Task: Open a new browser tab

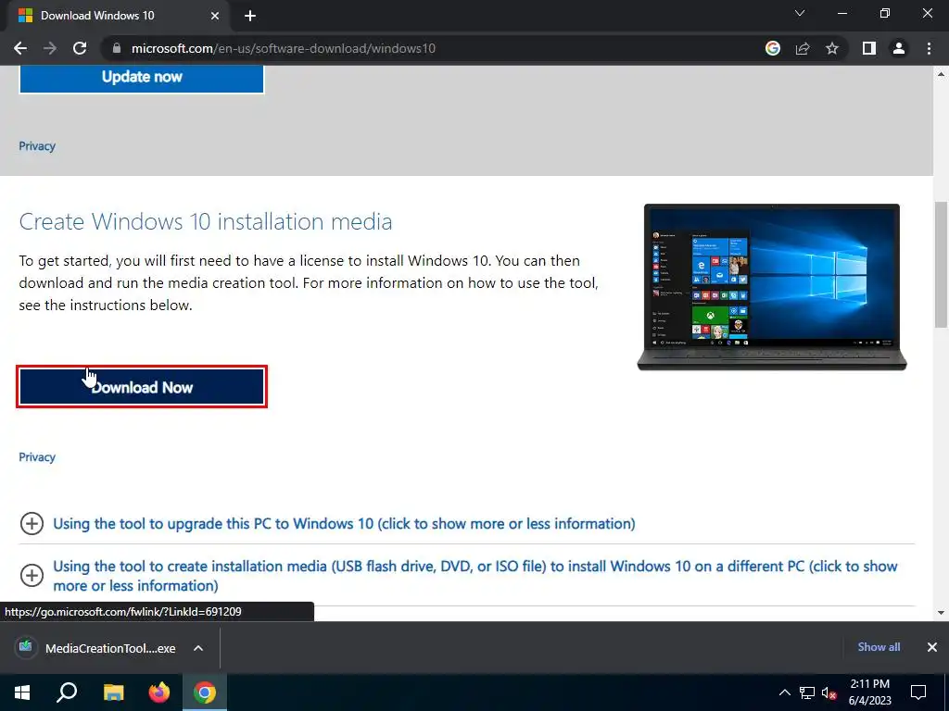Action: 250,17
